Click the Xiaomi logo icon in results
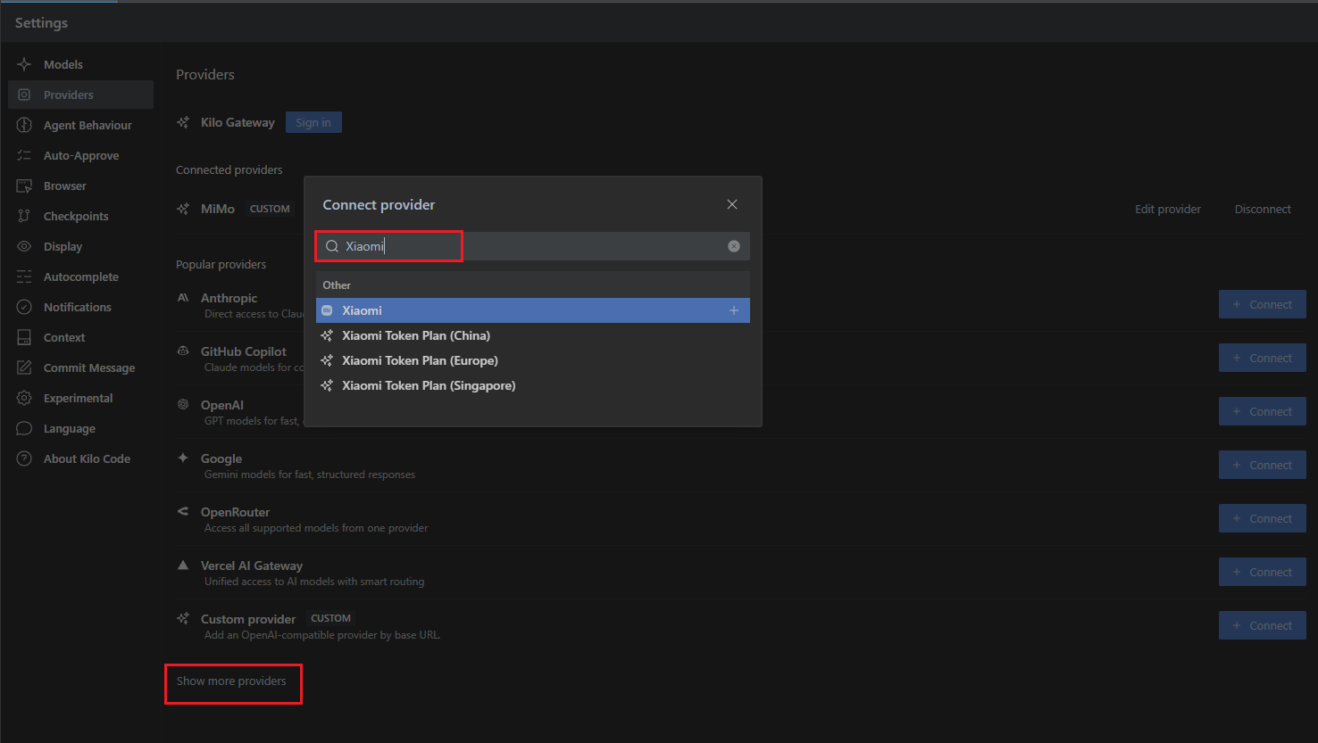The image size is (1318, 743). (327, 310)
